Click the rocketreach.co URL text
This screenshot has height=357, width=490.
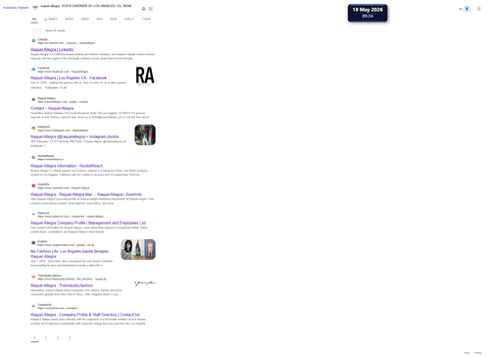pos(51,159)
